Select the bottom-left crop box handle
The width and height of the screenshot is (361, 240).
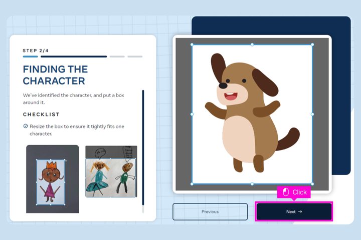click(192, 184)
